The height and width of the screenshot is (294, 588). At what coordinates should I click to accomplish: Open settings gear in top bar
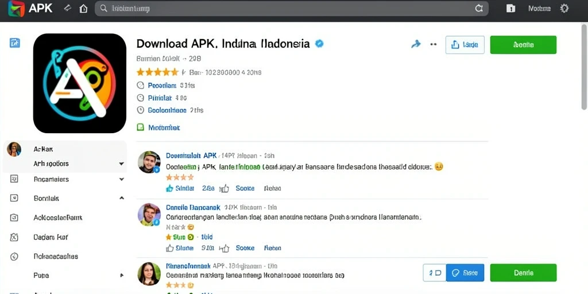coord(564,8)
